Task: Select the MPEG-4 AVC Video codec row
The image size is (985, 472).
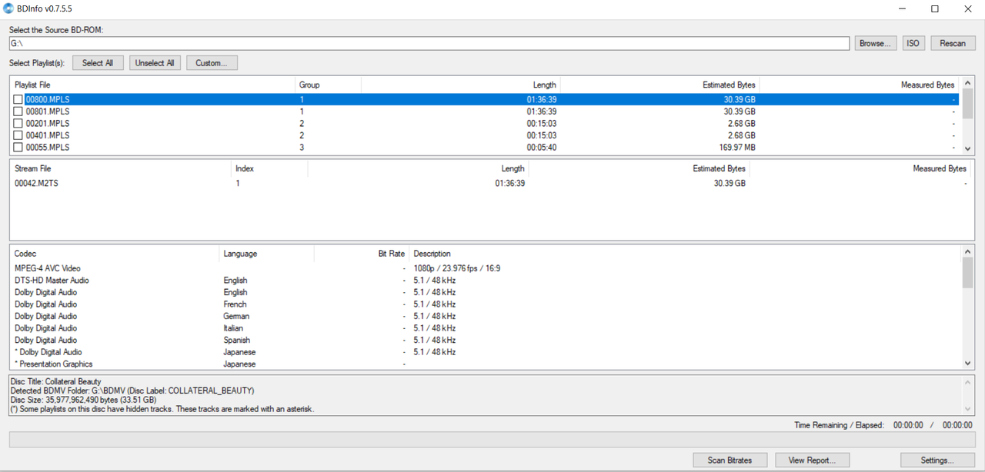Action: point(486,268)
